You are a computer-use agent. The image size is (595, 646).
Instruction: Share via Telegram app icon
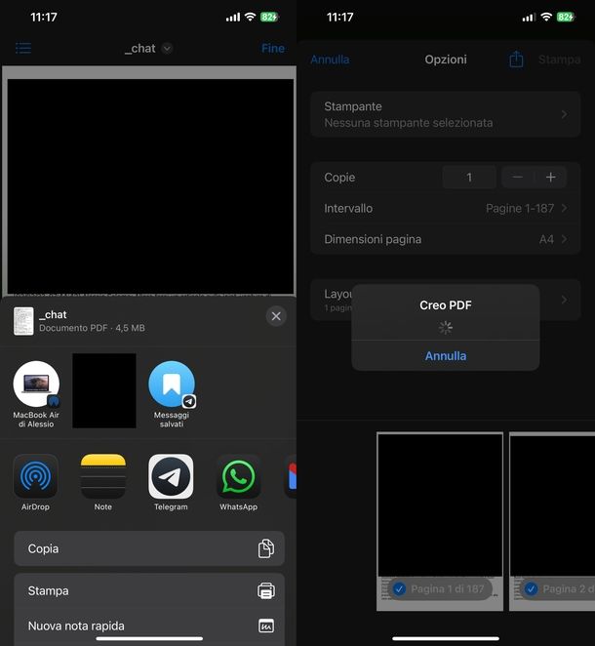click(171, 476)
